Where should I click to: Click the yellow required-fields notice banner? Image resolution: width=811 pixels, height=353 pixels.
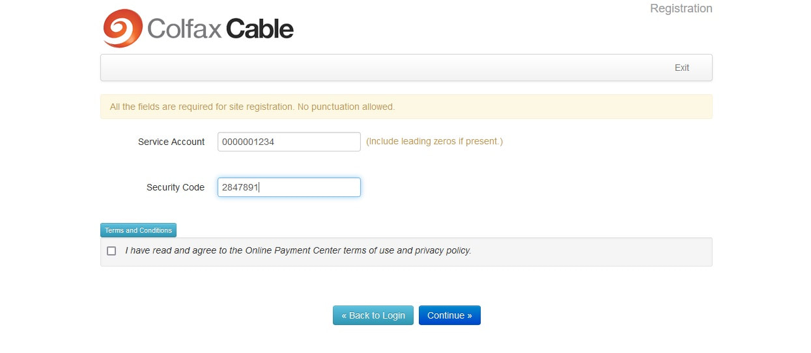coord(406,107)
